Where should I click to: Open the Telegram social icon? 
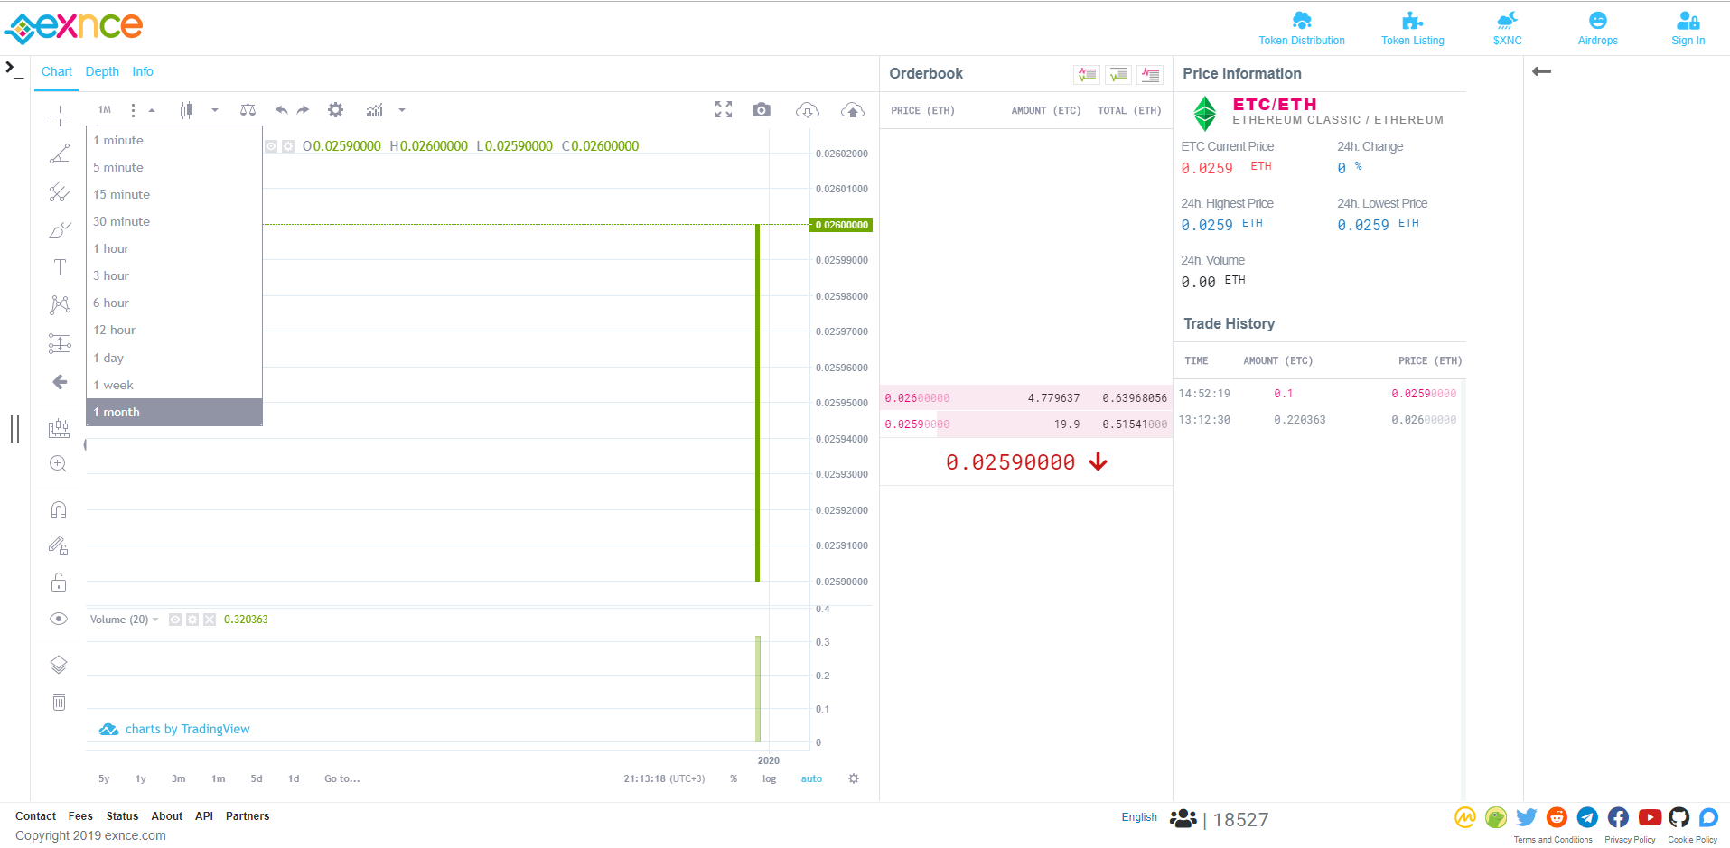(1587, 817)
